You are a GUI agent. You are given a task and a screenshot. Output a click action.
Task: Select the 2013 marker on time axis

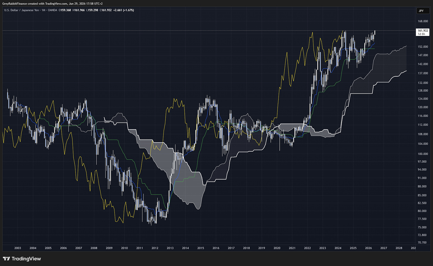click(x=170, y=248)
